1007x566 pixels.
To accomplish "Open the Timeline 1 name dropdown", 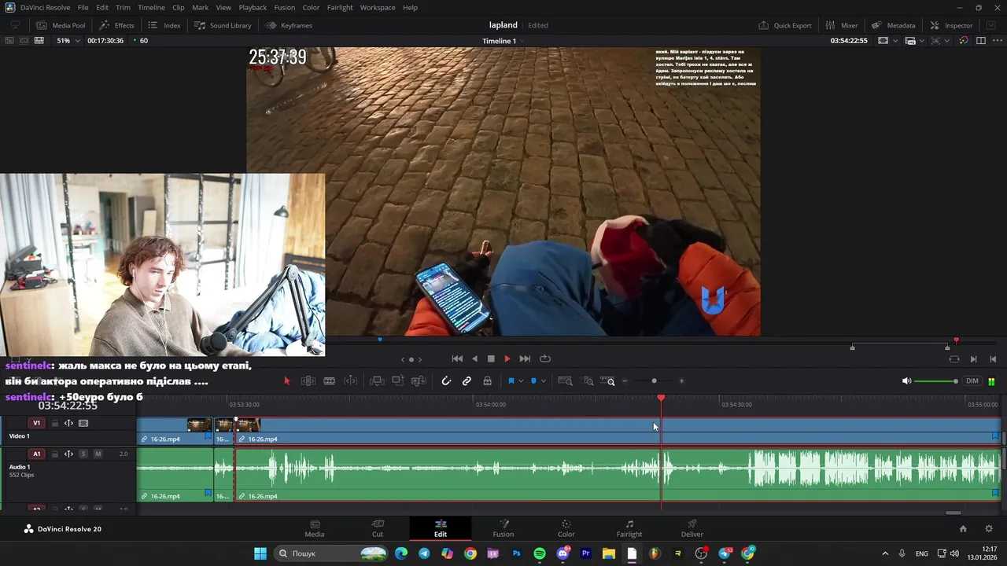I will 504,41.
